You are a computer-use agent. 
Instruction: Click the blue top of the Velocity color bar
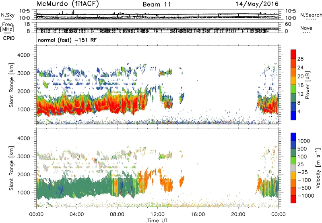tap(293, 137)
